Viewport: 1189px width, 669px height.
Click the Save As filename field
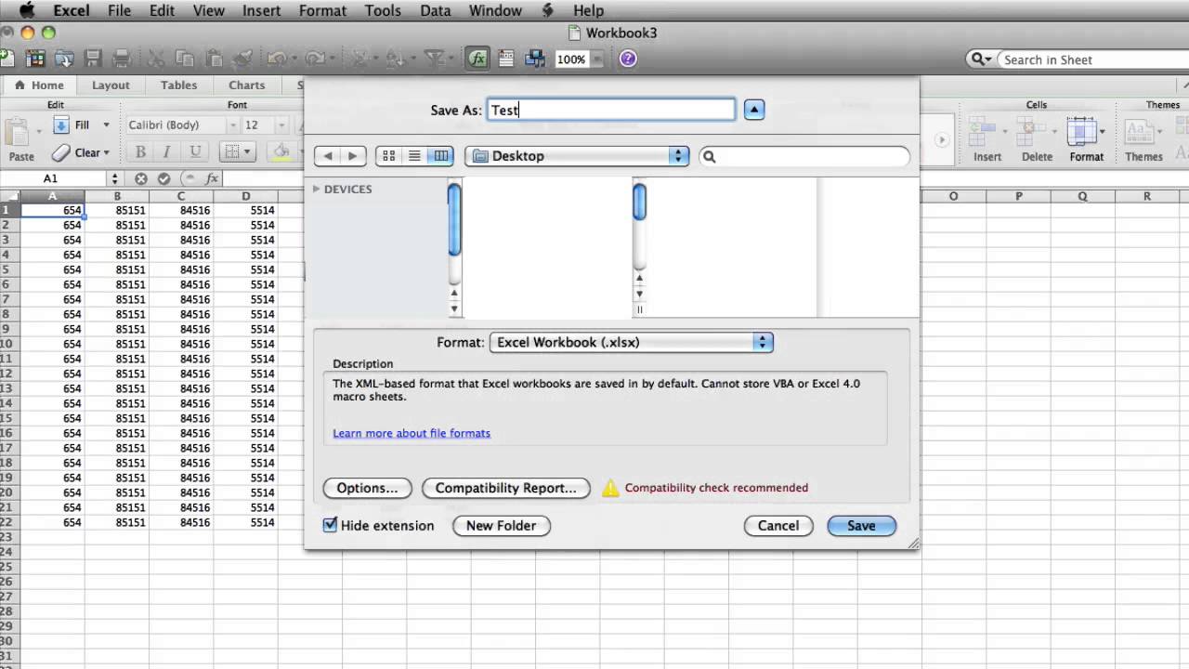point(611,110)
